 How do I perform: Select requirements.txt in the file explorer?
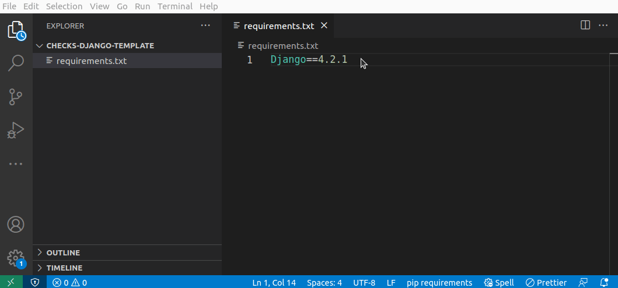pyautogui.click(x=91, y=61)
